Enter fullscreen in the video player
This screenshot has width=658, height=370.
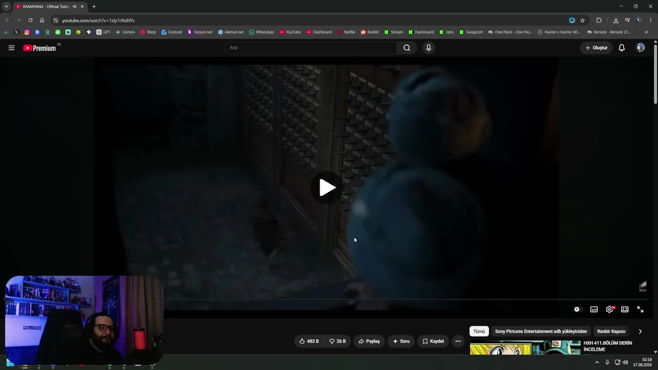click(640, 309)
